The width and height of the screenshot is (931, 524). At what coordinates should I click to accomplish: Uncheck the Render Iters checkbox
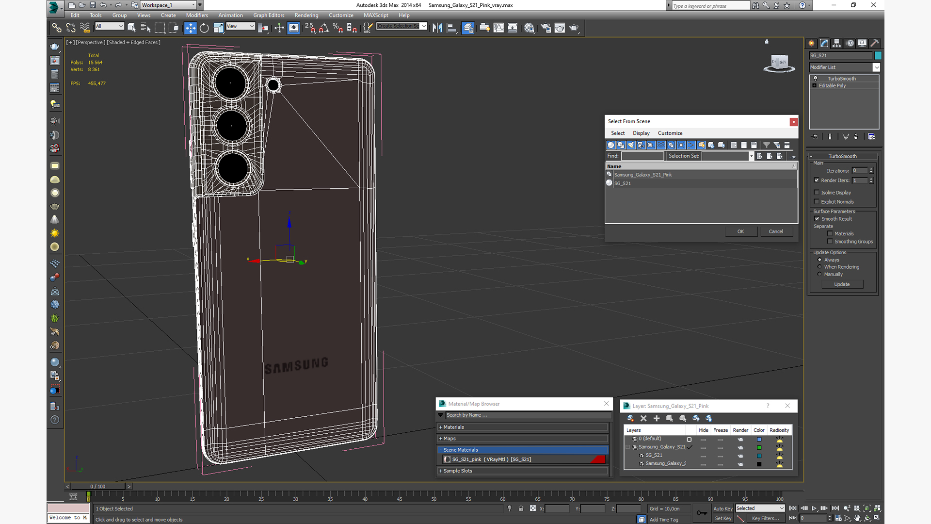pyautogui.click(x=817, y=180)
